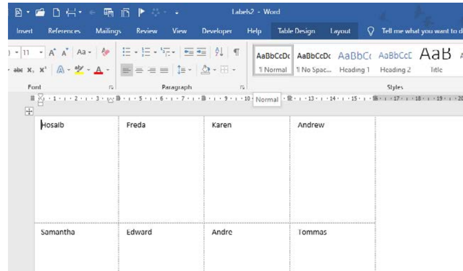The width and height of the screenshot is (463, 271).
Task: Open the bullet library dropdown arrow
Action: pyautogui.click(x=136, y=53)
